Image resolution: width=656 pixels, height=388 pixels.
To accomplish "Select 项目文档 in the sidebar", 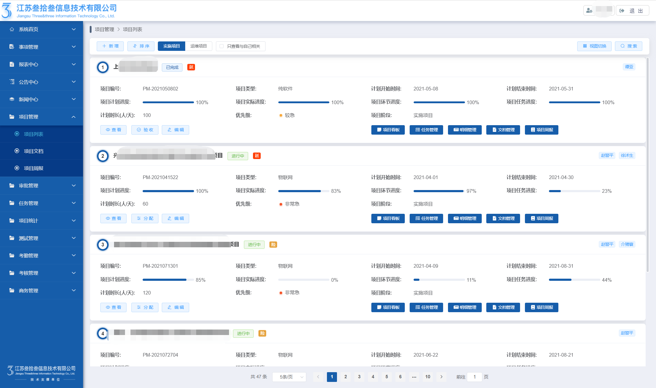I will (33, 151).
